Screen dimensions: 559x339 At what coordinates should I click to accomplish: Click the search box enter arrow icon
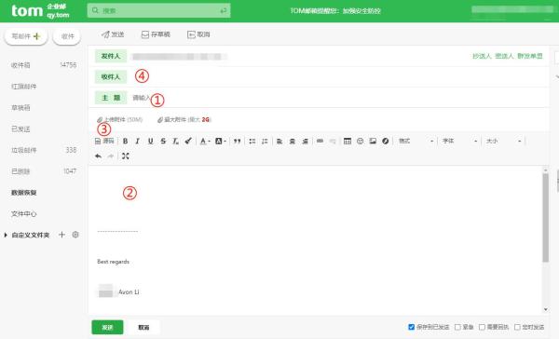(224, 10)
